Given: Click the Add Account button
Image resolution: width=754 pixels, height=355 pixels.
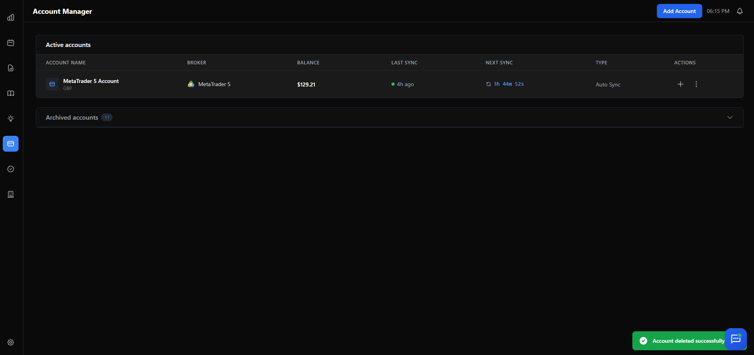Looking at the screenshot, I should click(679, 11).
